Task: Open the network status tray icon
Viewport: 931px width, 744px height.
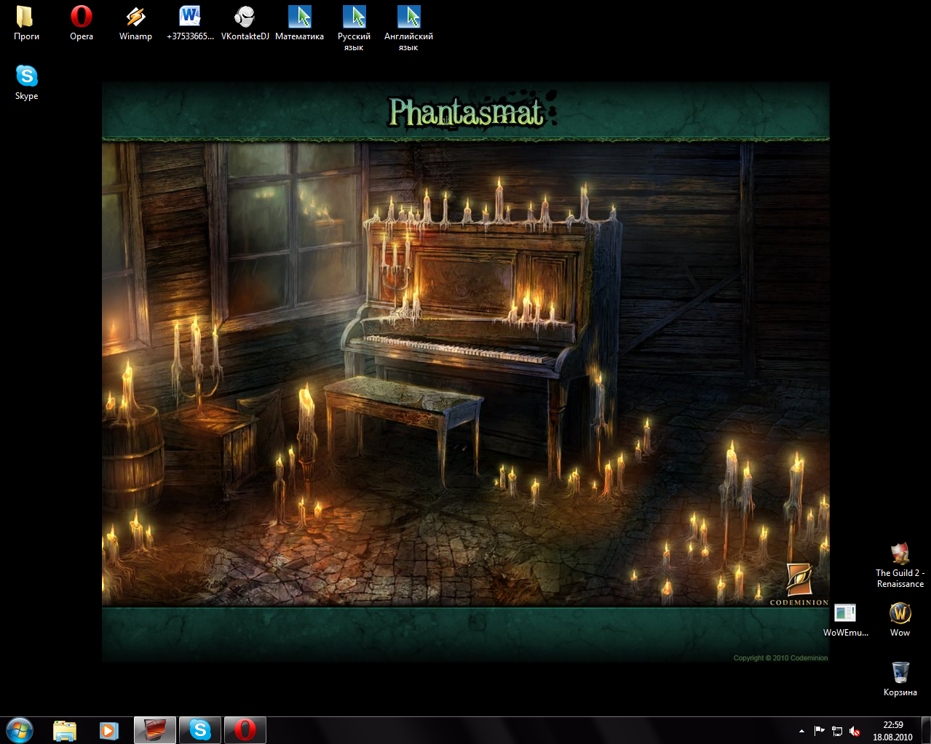Action: coord(837,731)
